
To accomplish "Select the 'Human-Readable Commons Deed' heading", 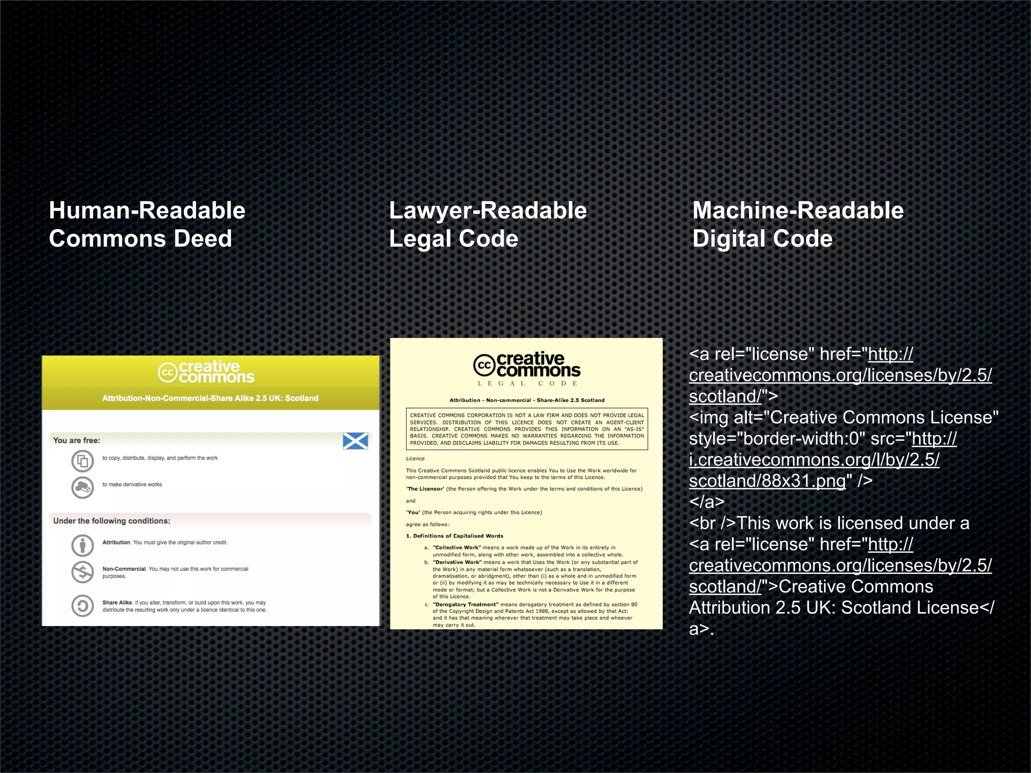I will pyautogui.click(x=147, y=224).
